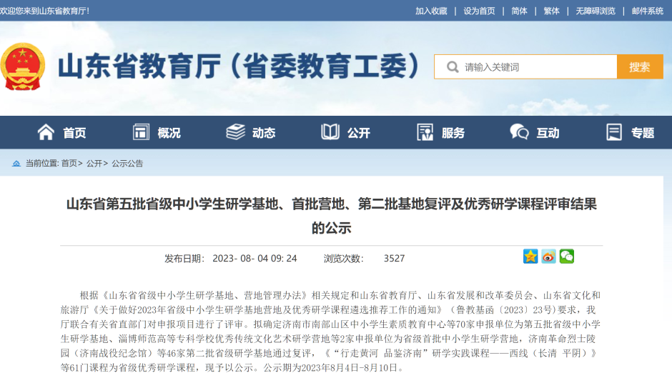Click the magnifier icon in search box
The image size is (672, 378).
[x=453, y=67]
